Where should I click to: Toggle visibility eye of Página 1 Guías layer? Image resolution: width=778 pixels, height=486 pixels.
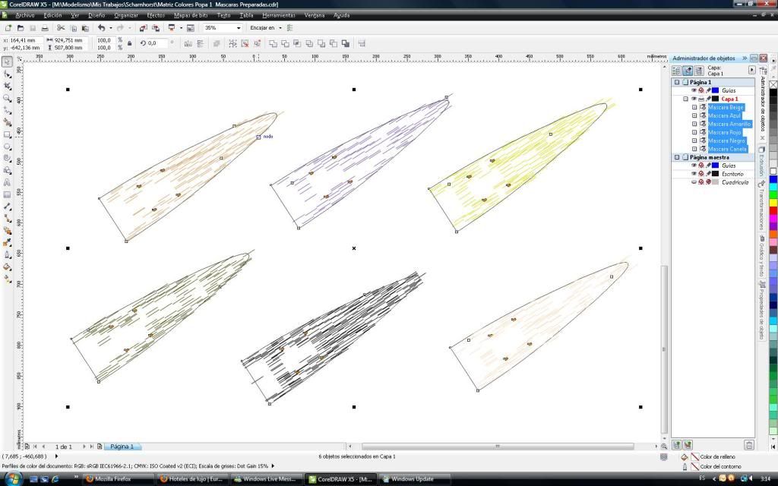coord(694,90)
